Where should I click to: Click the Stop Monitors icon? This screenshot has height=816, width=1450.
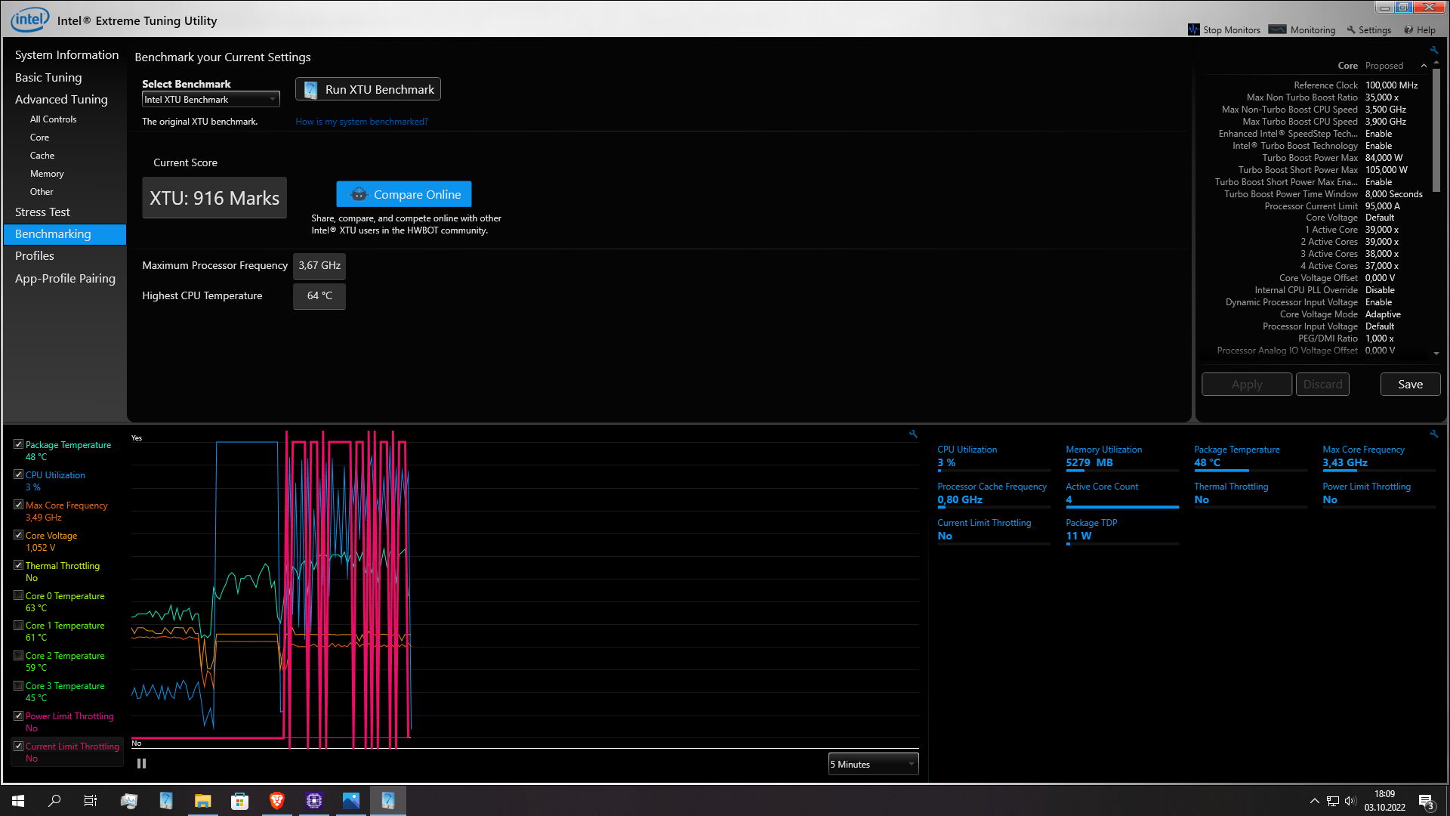[1194, 29]
